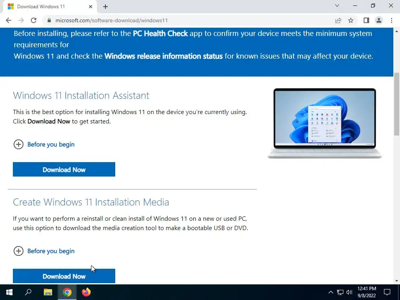Open File Explorer from the taskbar
The image size is (400, 300).
(x=48, y=292)
